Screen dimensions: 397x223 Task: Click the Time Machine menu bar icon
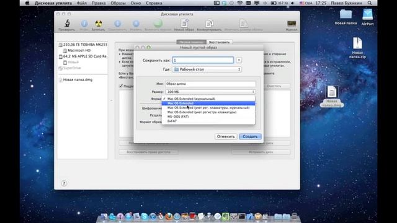click(x=231, y=3)
